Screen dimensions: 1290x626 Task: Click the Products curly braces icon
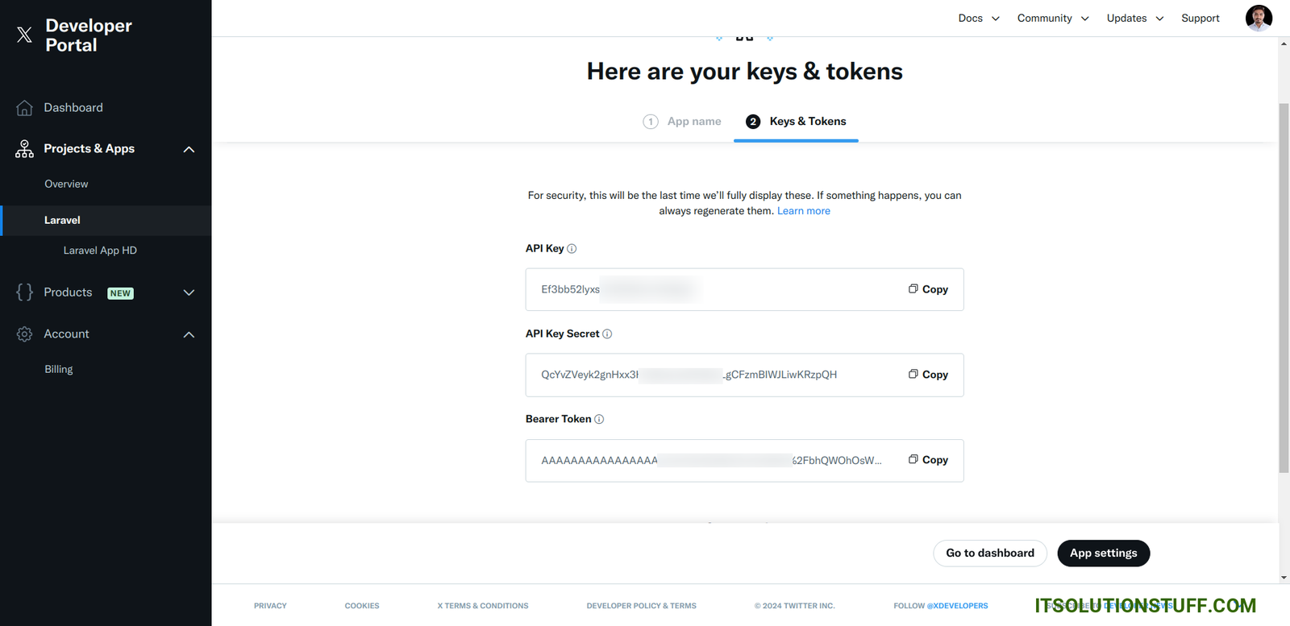tap(25, 292)
